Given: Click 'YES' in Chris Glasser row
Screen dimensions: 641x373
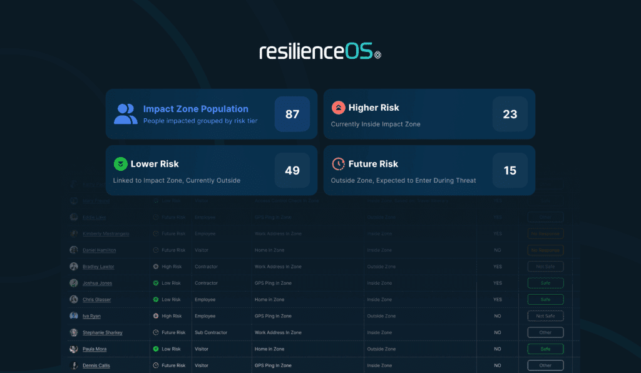Looking at the screenshot, I should 498,299.
